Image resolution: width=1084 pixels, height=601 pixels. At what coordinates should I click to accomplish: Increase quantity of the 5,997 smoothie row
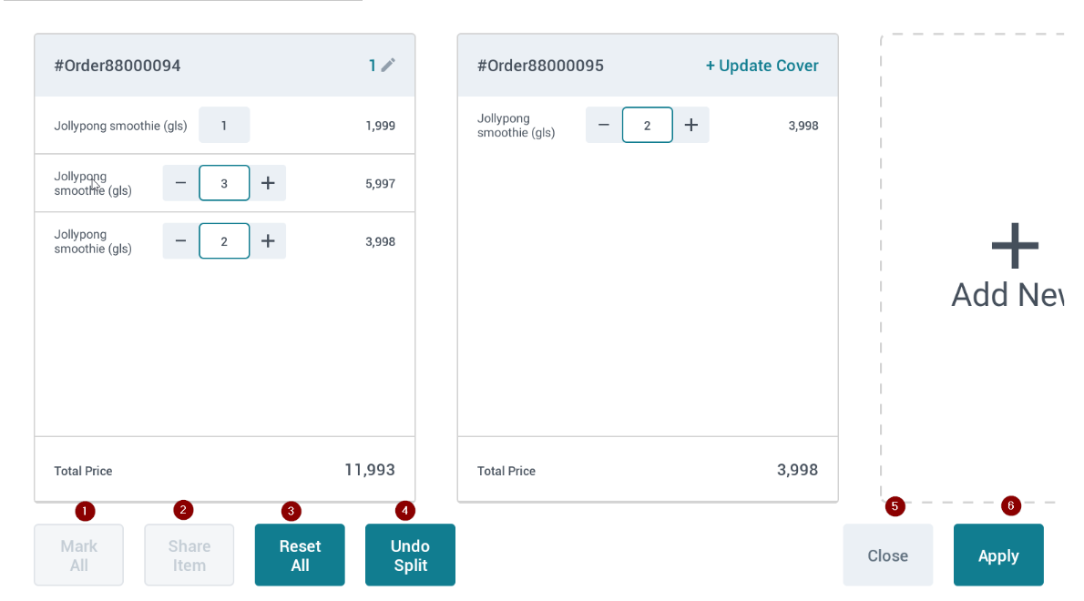coord(268,183)
